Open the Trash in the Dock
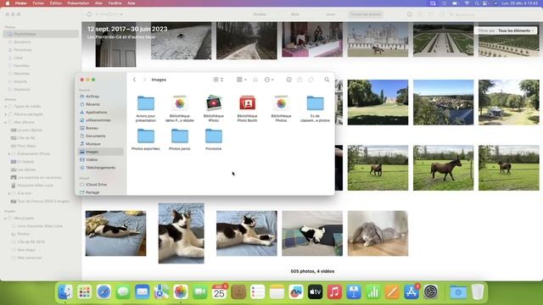 [478, 292]
